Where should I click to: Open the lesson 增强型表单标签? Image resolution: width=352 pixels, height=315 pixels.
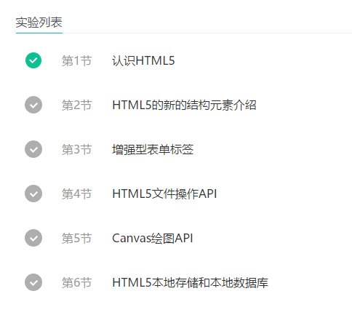click(x=153, y=149)
